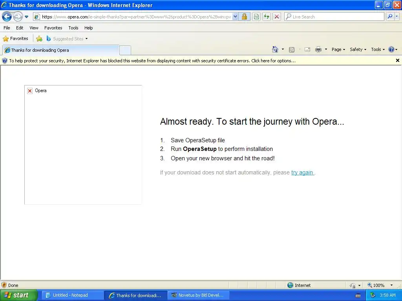Expand the Print dropdown arrow
This screenshot has height=301, width=402.
pyautogui.click(x=326, y=49)
